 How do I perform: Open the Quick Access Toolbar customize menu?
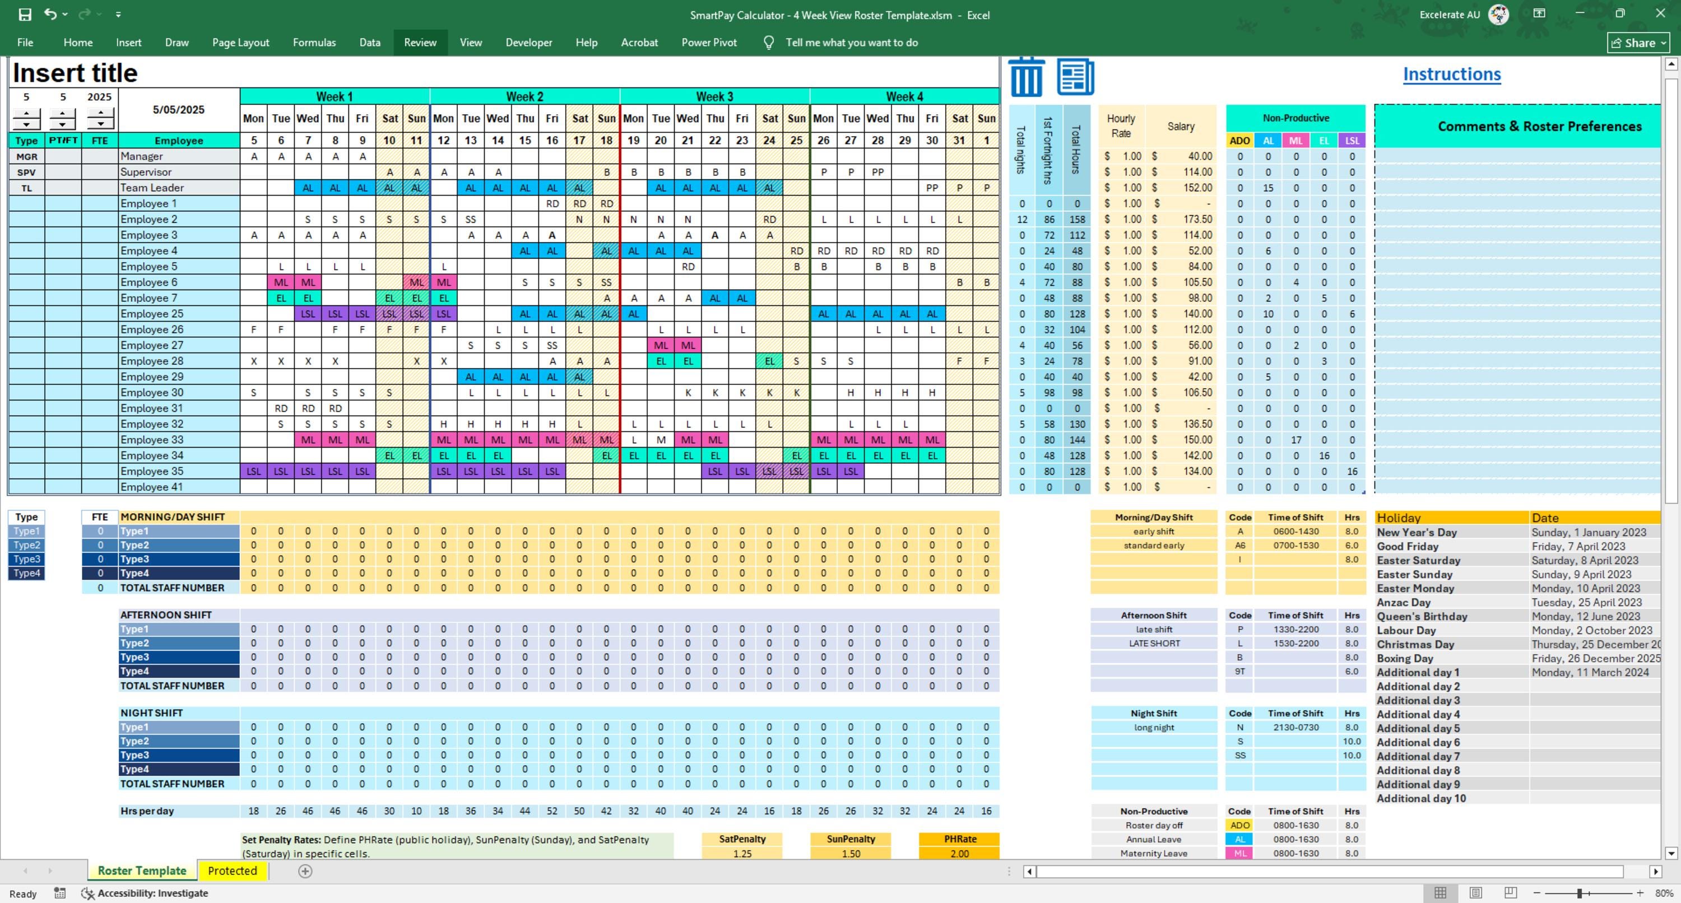click(118, 13)
